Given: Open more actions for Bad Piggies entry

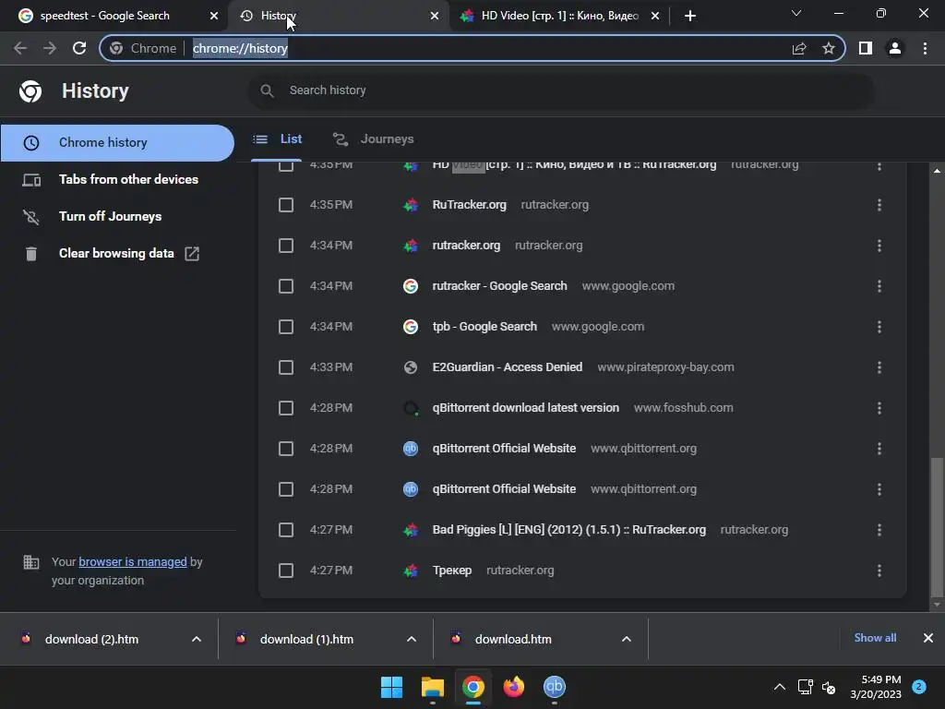Looking at the screenshot, I should 879,530.
